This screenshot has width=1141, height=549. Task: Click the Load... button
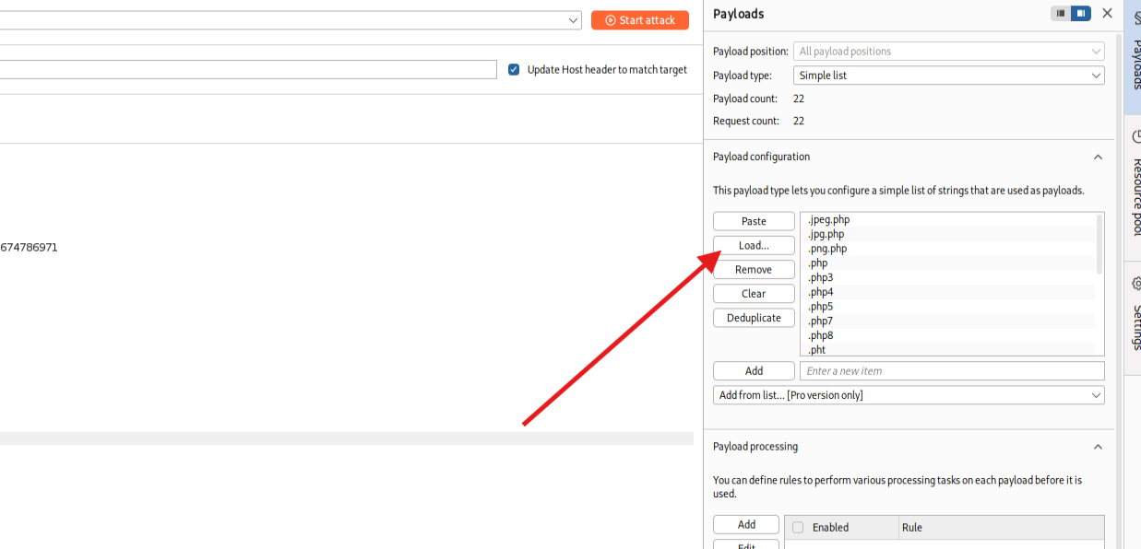coord(754,246)
